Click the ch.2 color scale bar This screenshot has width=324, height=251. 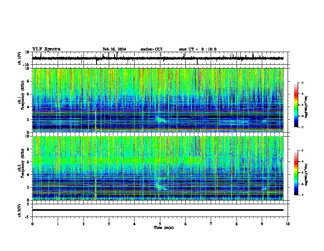point(296,173)
